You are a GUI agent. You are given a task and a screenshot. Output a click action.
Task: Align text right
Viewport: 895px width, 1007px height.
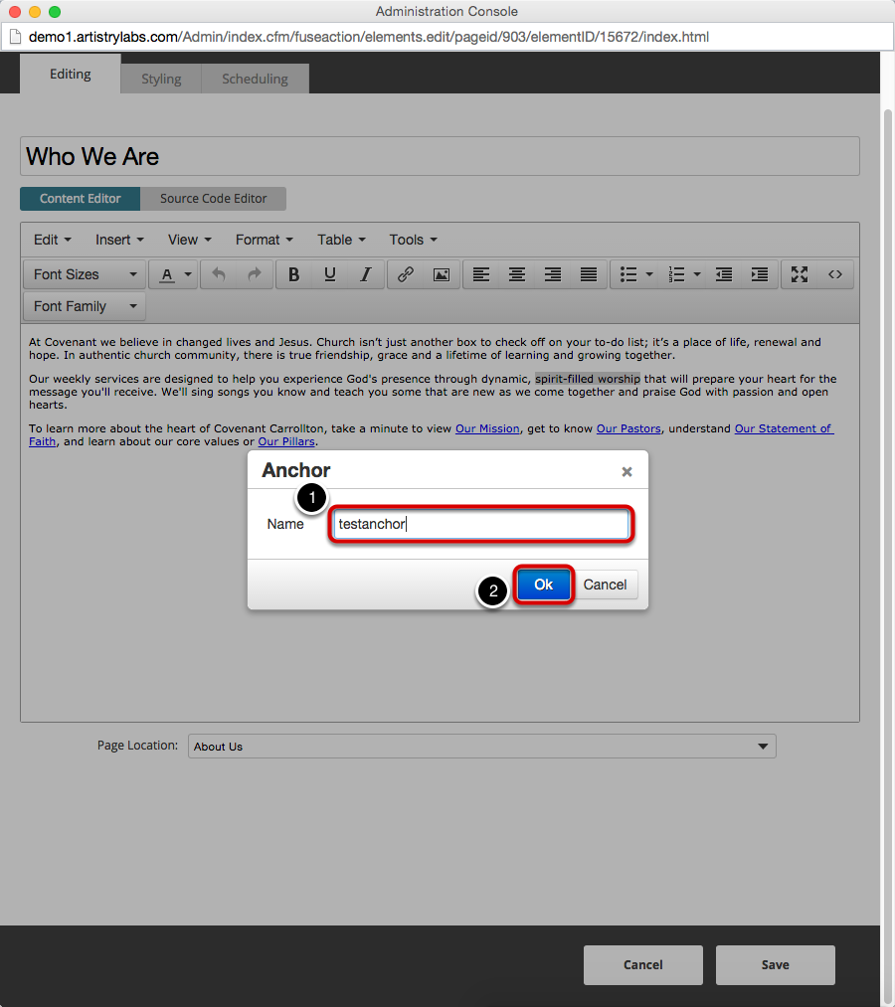click(x=553, y=274)
